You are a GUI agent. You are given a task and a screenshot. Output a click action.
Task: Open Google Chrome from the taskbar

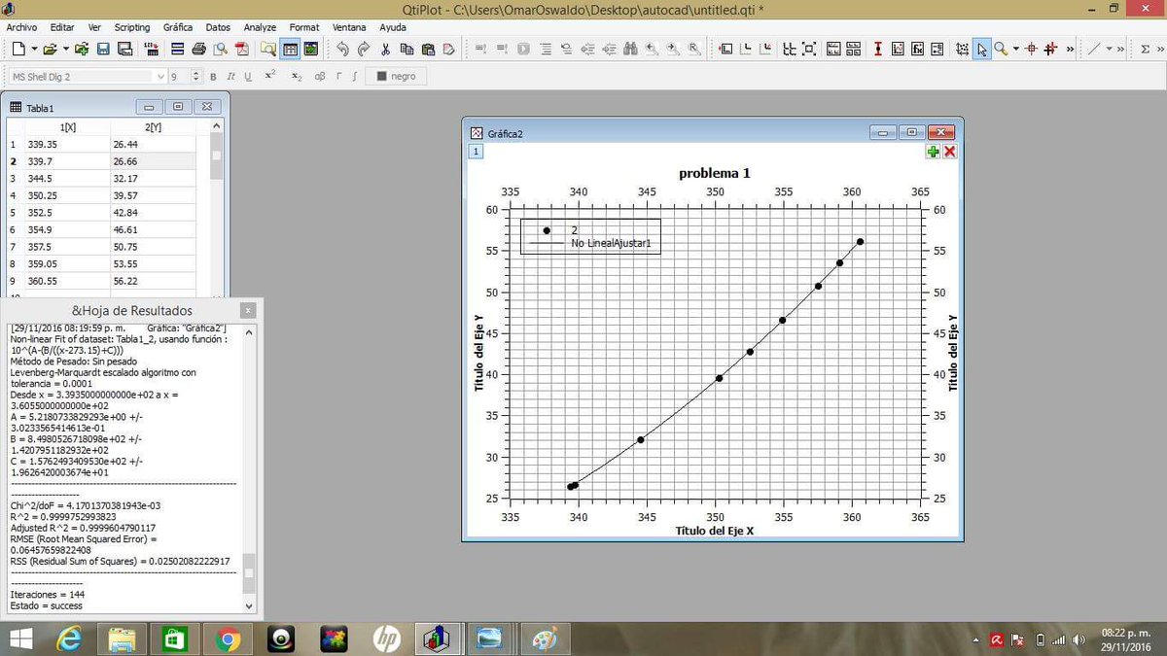coord(230,639)
